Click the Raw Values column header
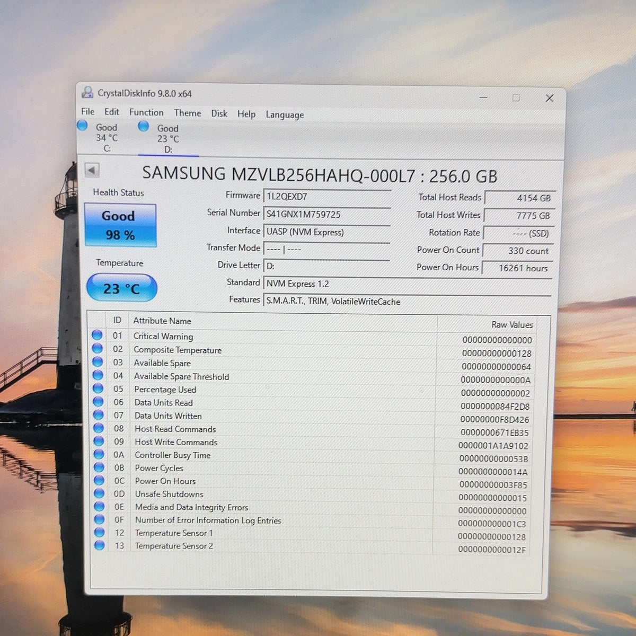636x636 pixels. [512, 324]
